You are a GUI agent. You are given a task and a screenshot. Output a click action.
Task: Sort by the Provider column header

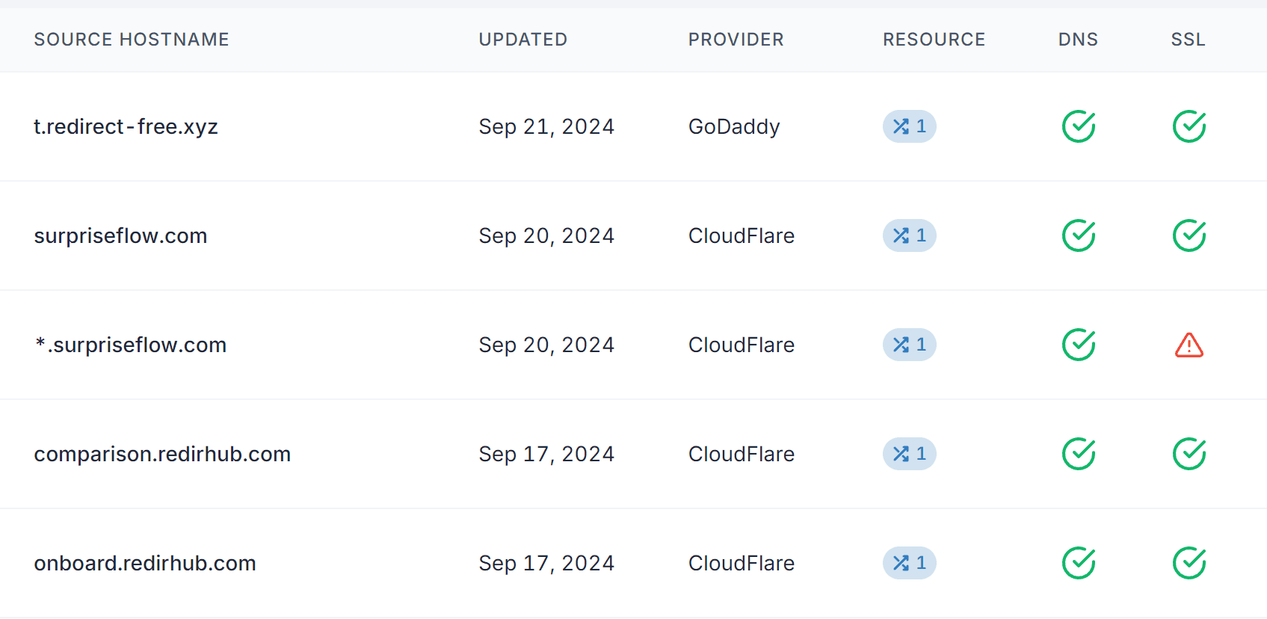pyautogui.click(x=736, y=40)
